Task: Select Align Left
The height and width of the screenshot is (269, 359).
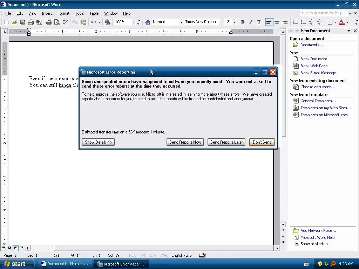Action: click(x=269, y=22)
